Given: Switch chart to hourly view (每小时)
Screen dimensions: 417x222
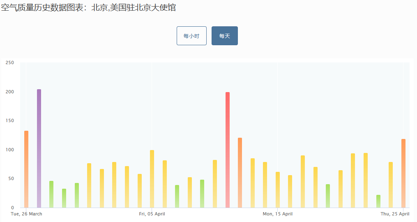Looking at the screenshot, I should pos(191,36).
